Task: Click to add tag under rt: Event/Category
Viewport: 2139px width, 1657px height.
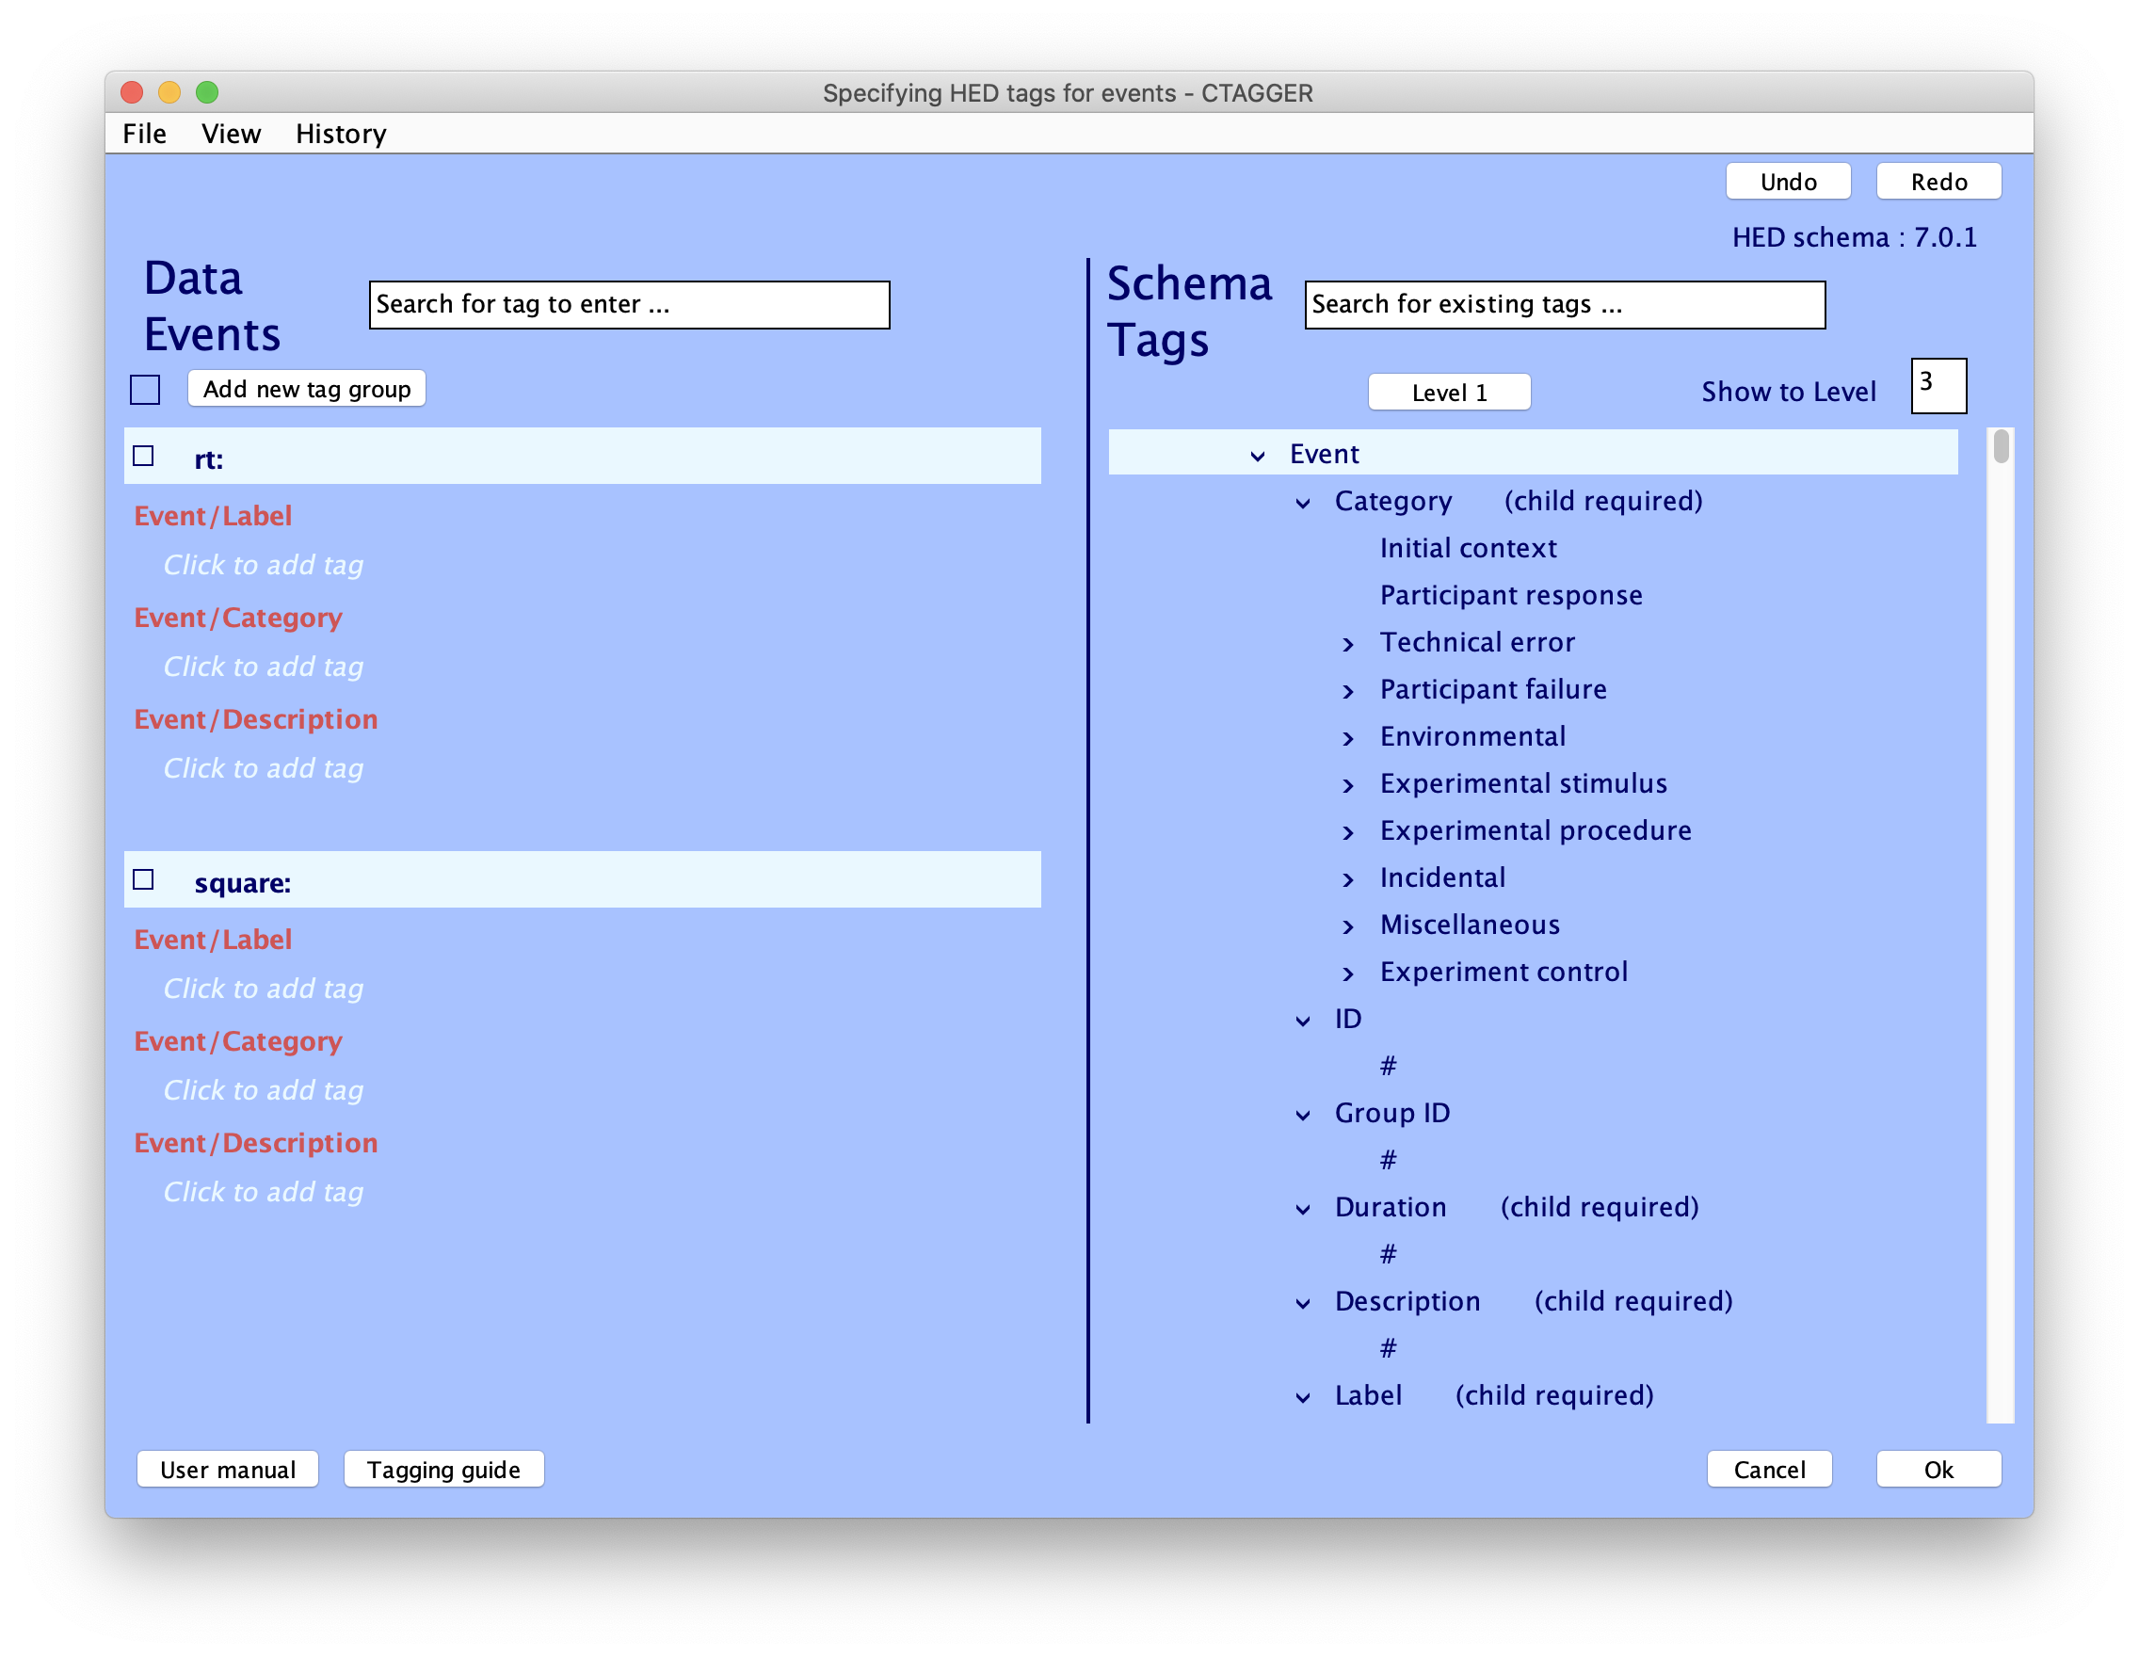Action: (264, 667)
